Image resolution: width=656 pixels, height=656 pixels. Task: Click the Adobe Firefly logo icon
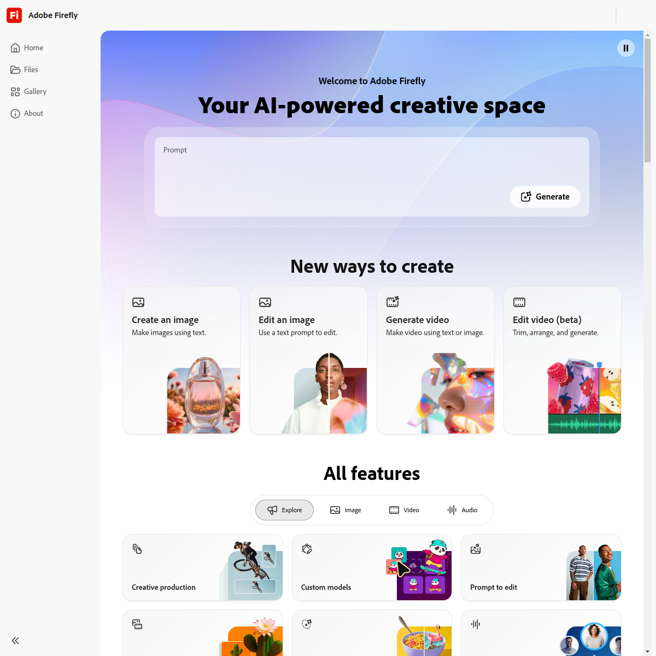[x=14, y=15]
